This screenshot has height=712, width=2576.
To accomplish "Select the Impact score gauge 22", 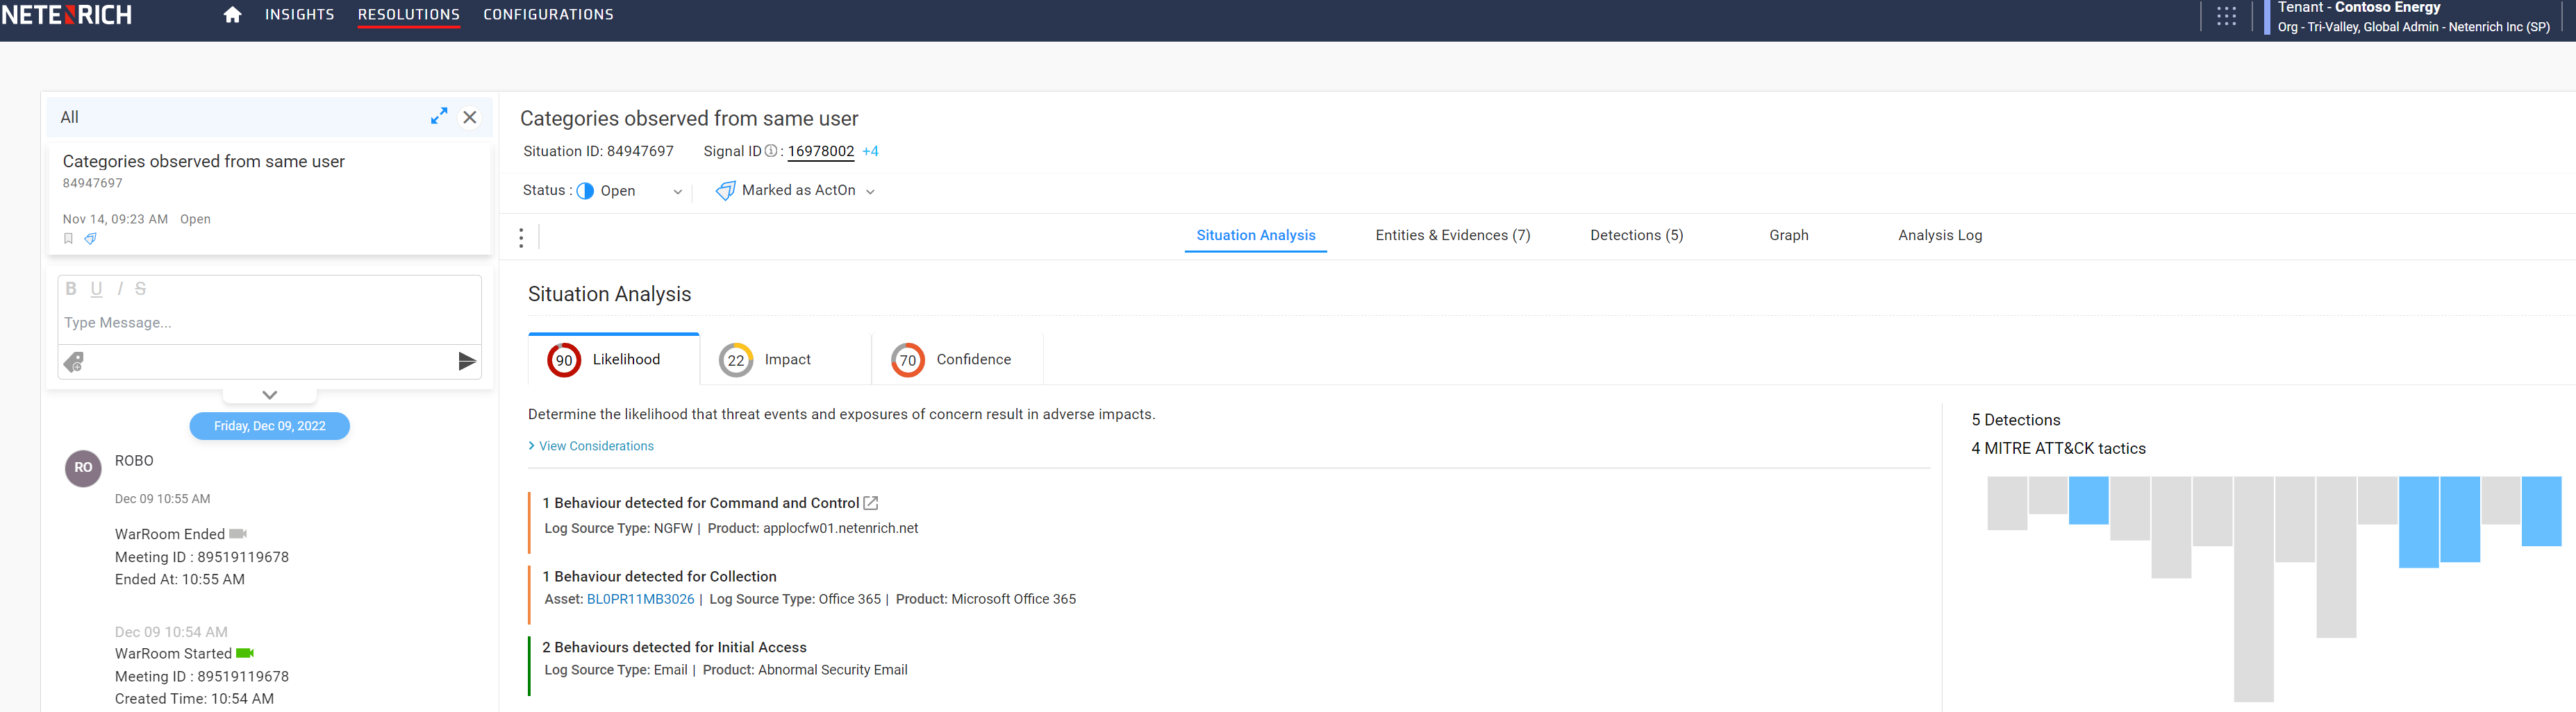I will (736, 360).
